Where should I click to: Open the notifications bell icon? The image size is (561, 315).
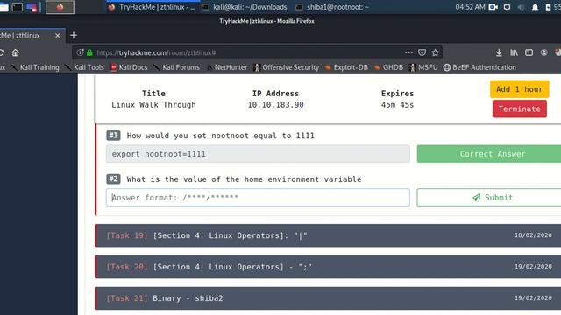click(535, 7)
